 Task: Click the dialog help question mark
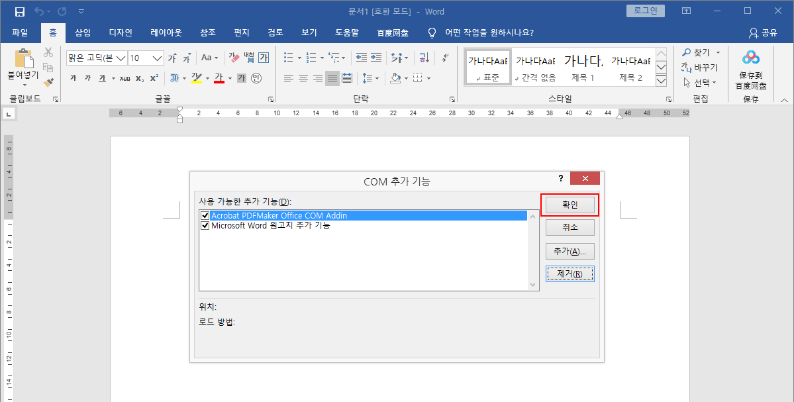(x=560, y=178)
